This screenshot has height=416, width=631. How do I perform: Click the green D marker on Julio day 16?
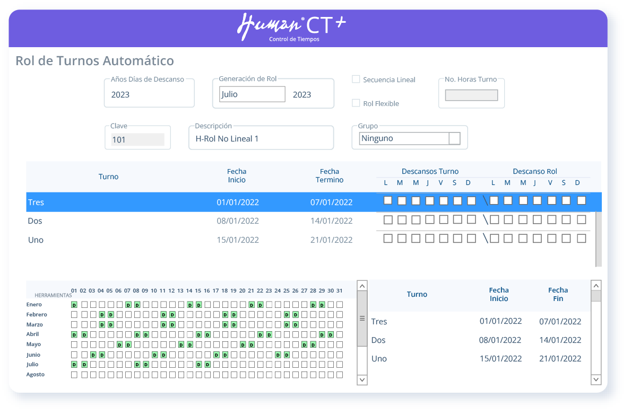(208, 365)
